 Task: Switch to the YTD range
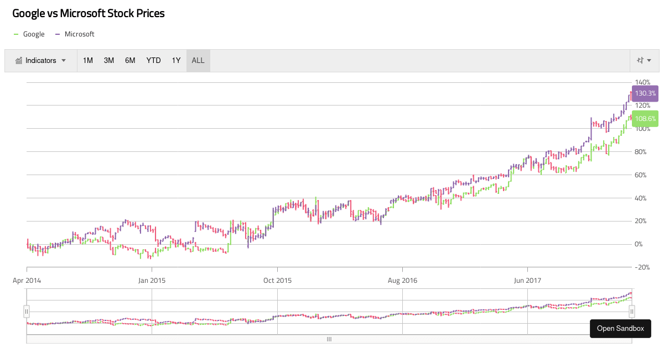pyautogui.click(x=153, y=60)
